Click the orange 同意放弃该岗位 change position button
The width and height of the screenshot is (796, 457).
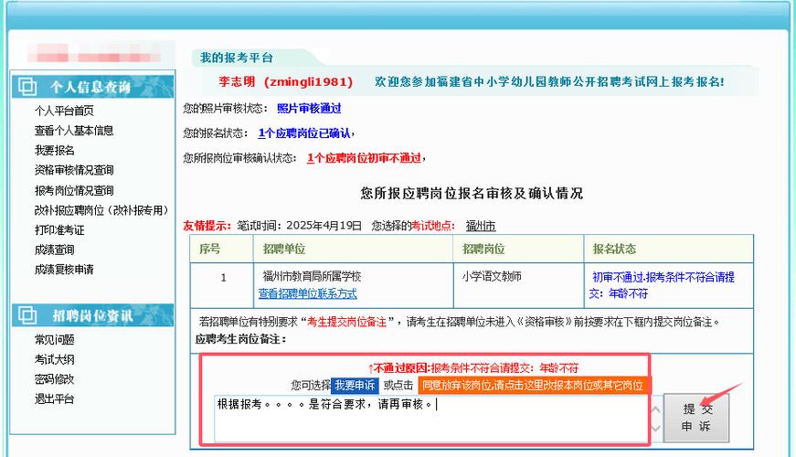click(x=533, y=386)
